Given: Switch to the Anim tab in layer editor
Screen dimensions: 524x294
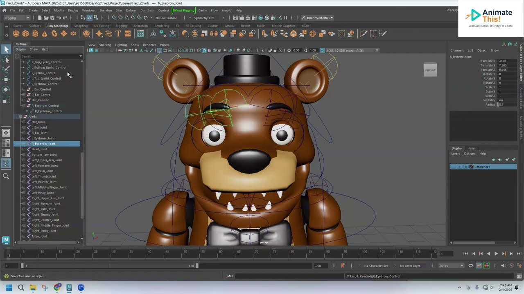Looking at the screenshot, I should point(472,148).
